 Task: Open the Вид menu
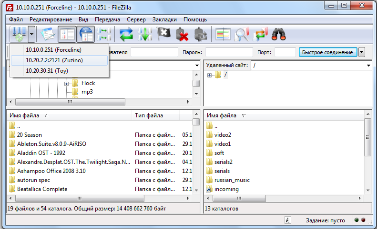click(83, 19)
